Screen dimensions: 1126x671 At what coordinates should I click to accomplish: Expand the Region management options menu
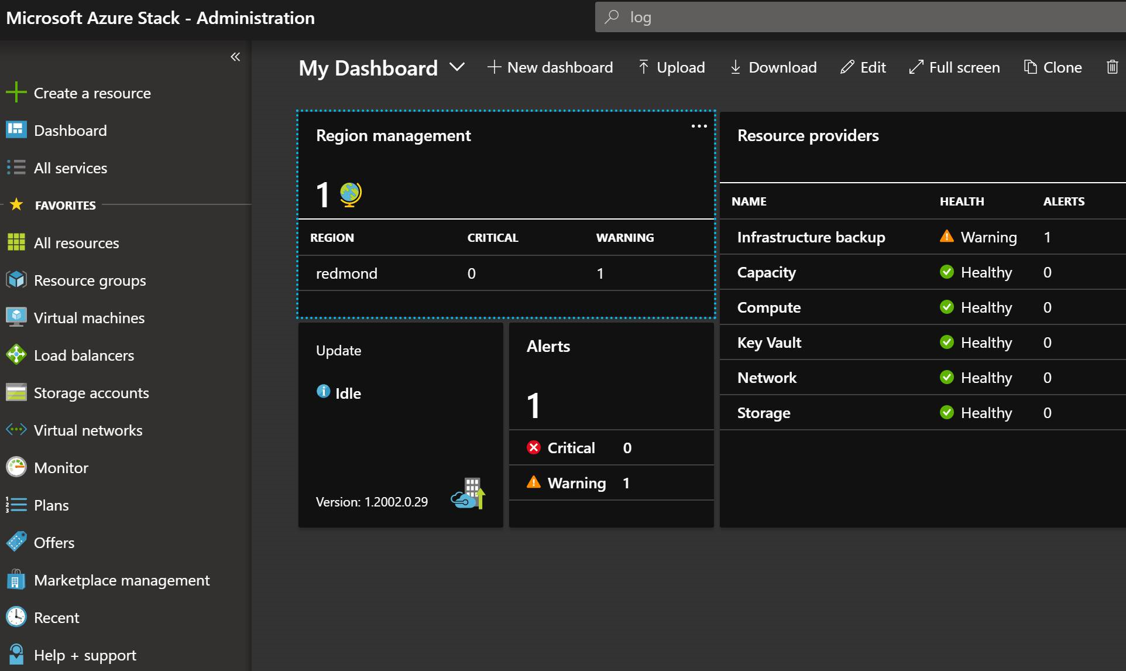tap(698, 128)
